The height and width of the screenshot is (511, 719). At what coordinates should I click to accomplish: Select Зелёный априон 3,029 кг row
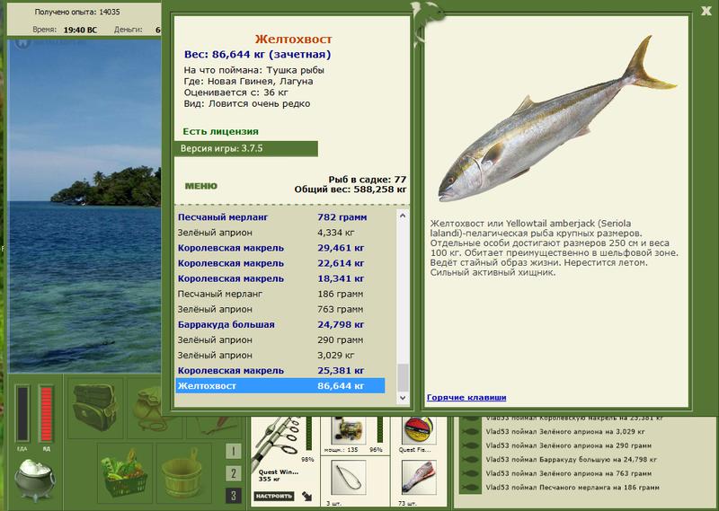pyautogui.click(x=280, y=355)
